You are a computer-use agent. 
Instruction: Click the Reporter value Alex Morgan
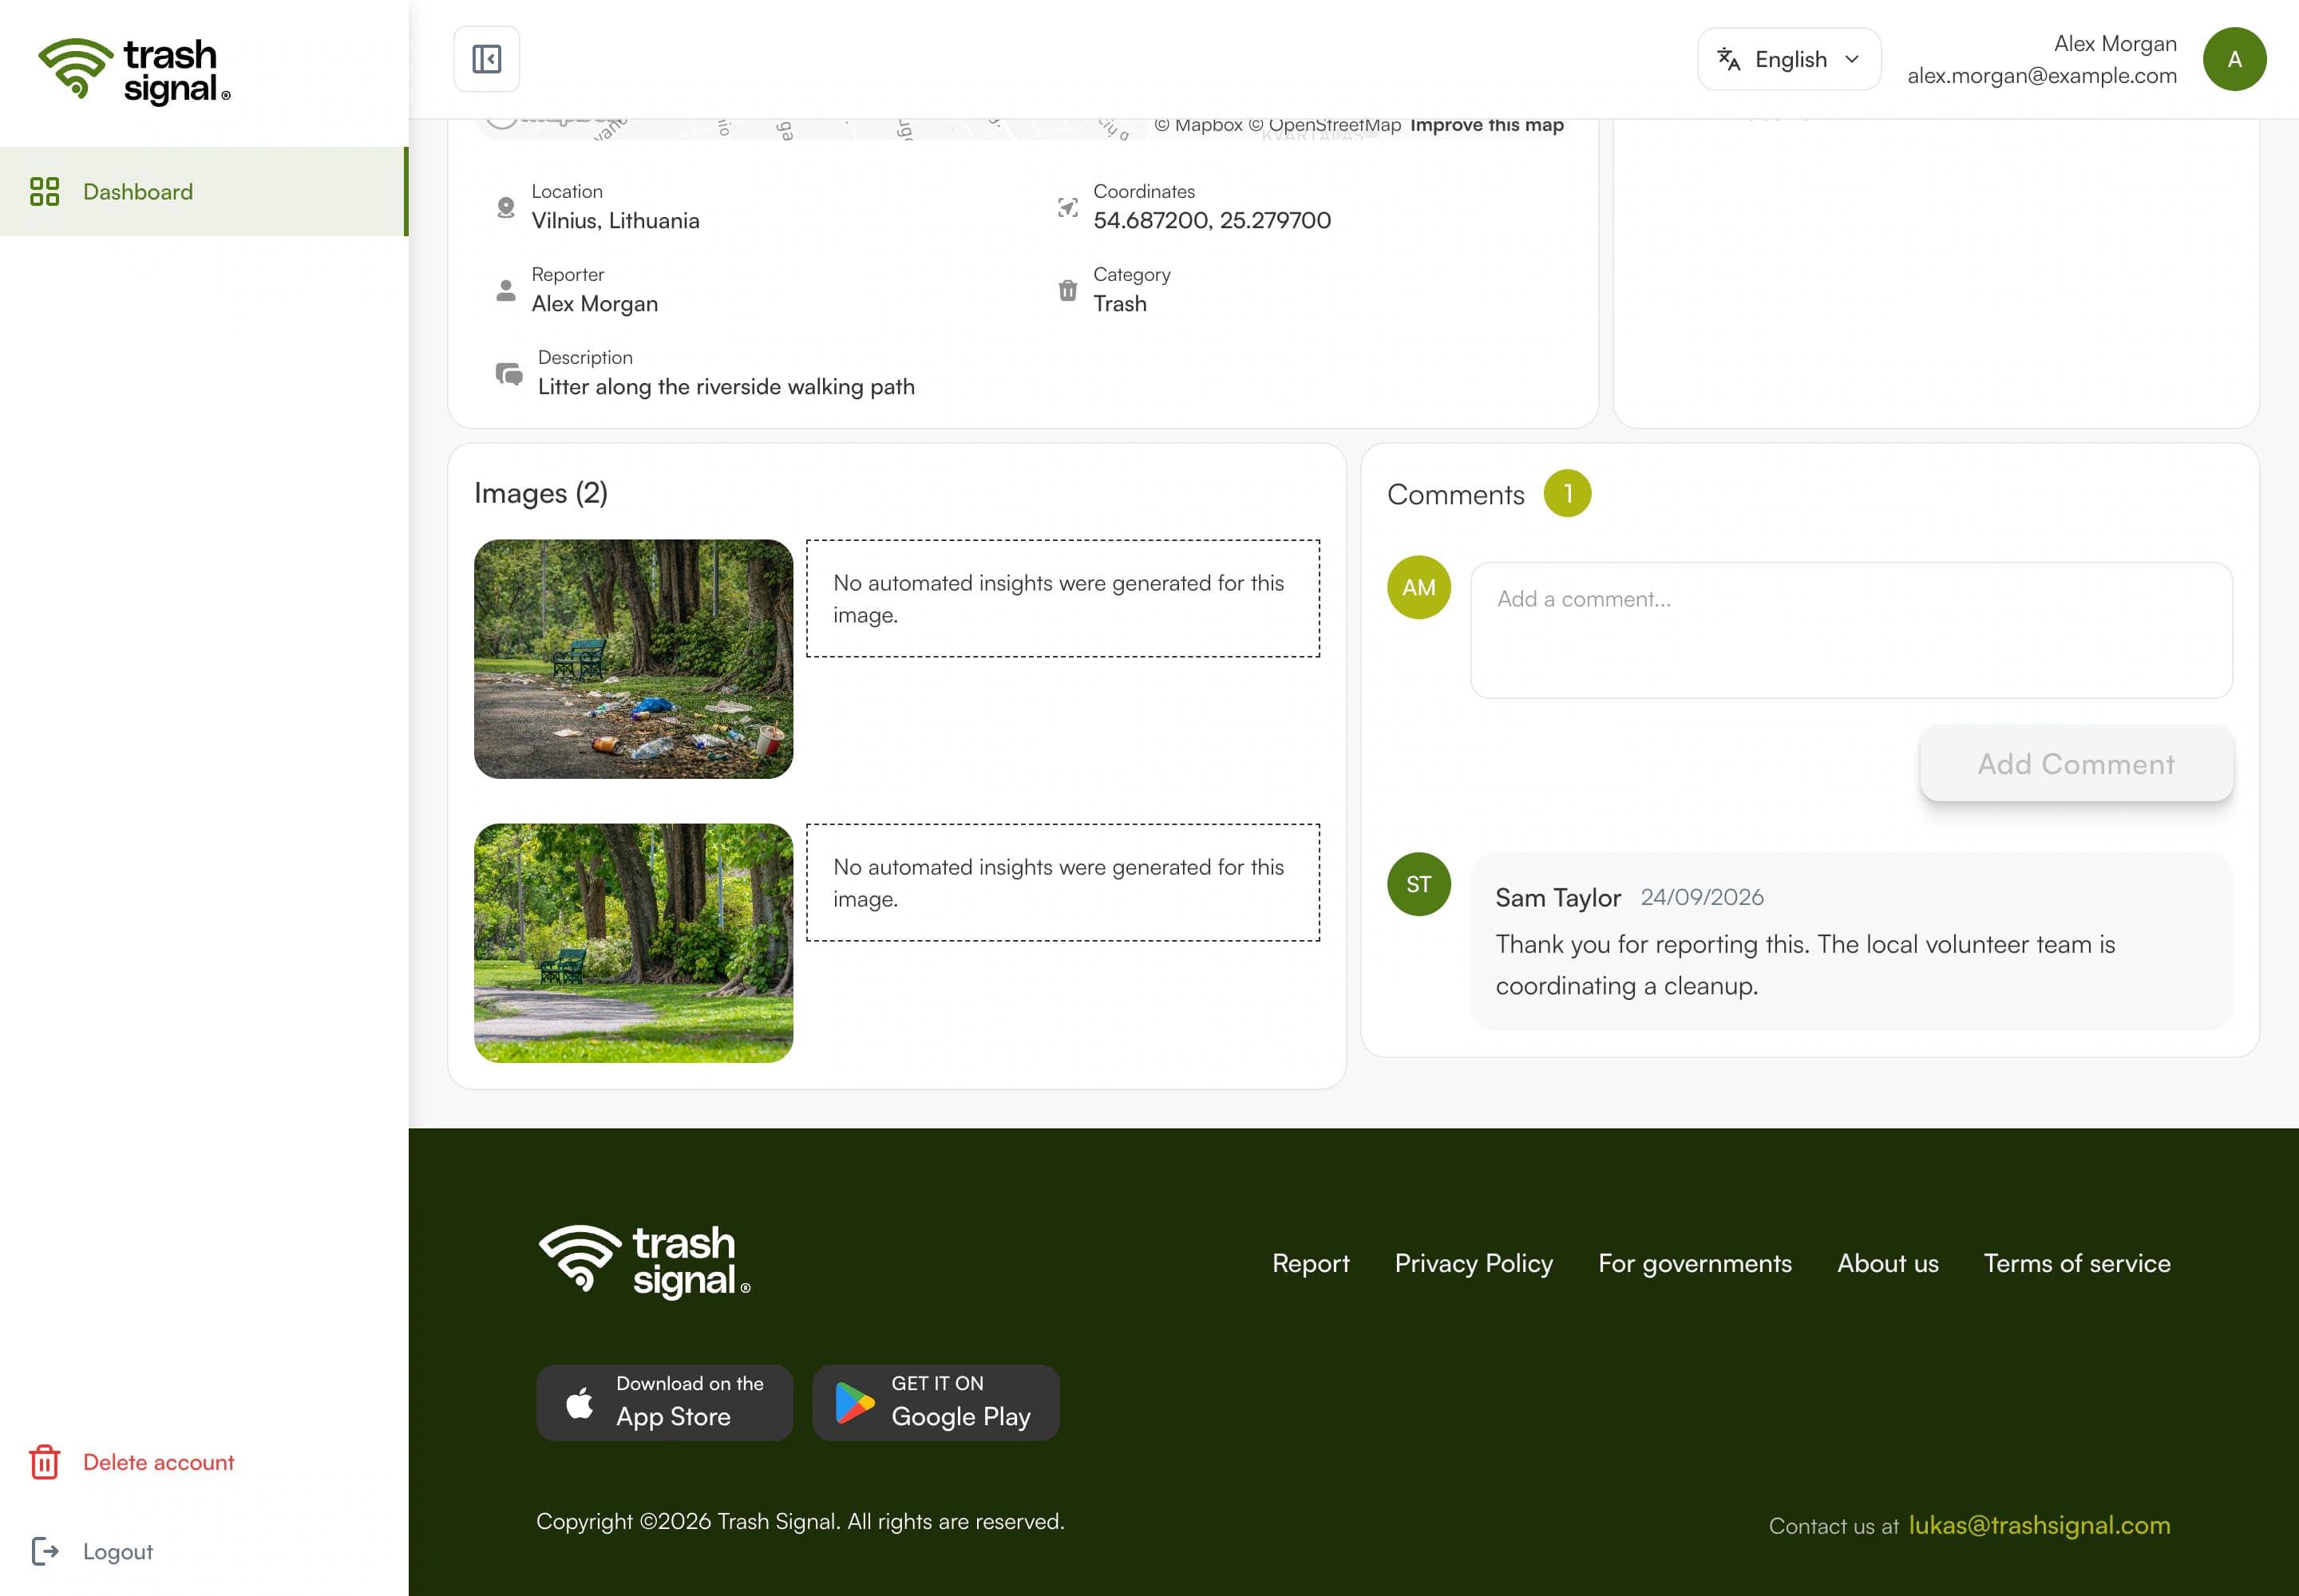click(594, 303)
